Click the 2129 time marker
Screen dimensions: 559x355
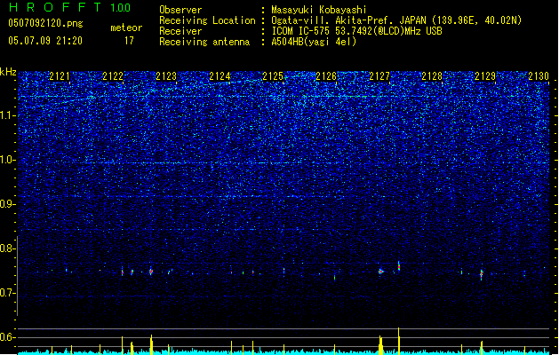pyautogui.click(x=485, y=76)
